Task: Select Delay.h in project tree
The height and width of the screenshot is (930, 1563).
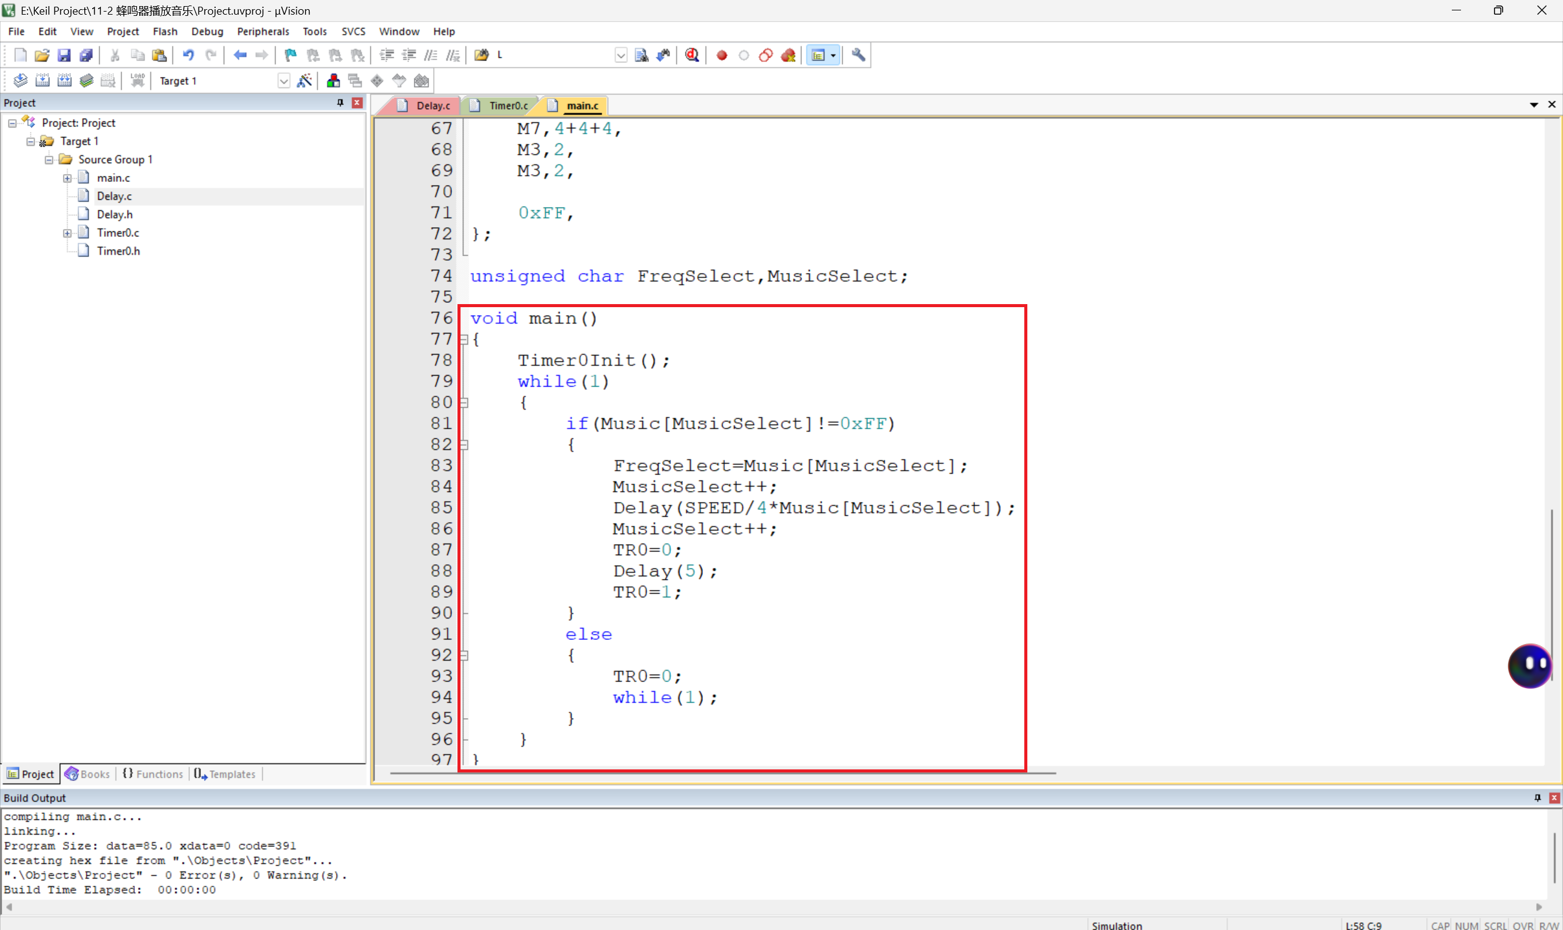Action: tap(115, 214)
